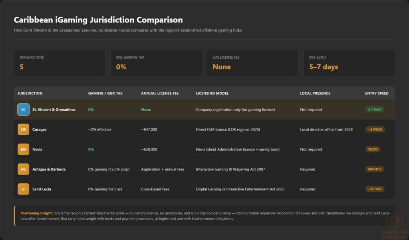The image size is (409, 240).
Task: Click Required in Saint Lucia row
Action: (308, 189)
